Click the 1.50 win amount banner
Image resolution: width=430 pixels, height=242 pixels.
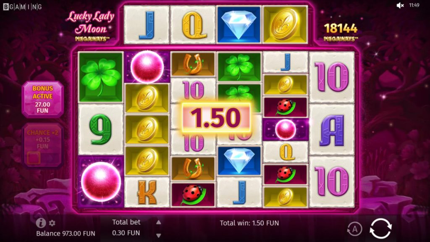(x=216, y=118)
